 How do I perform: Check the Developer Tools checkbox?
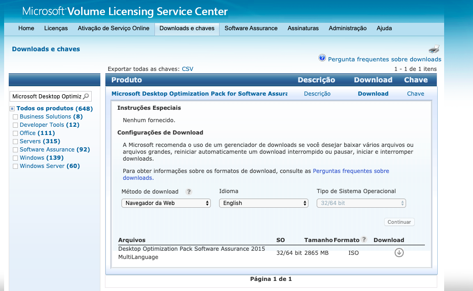(16, 125)
